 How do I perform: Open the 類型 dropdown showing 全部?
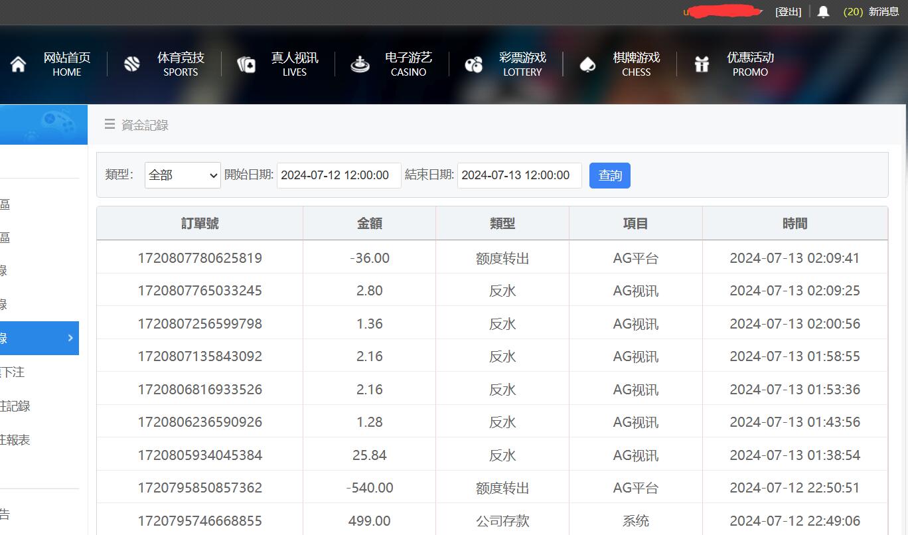[x=183, y=175]
